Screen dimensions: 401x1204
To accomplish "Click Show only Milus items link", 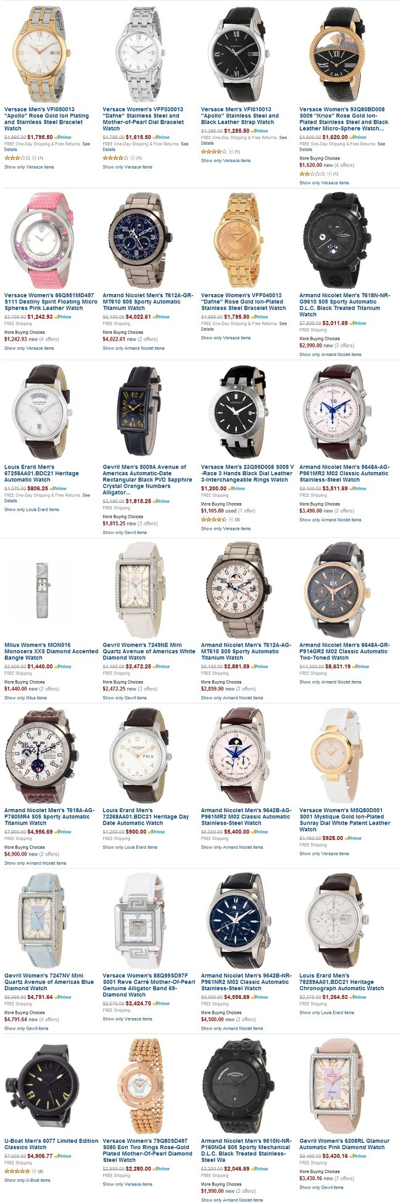I will pyautogui.click(x=25, y=698).
